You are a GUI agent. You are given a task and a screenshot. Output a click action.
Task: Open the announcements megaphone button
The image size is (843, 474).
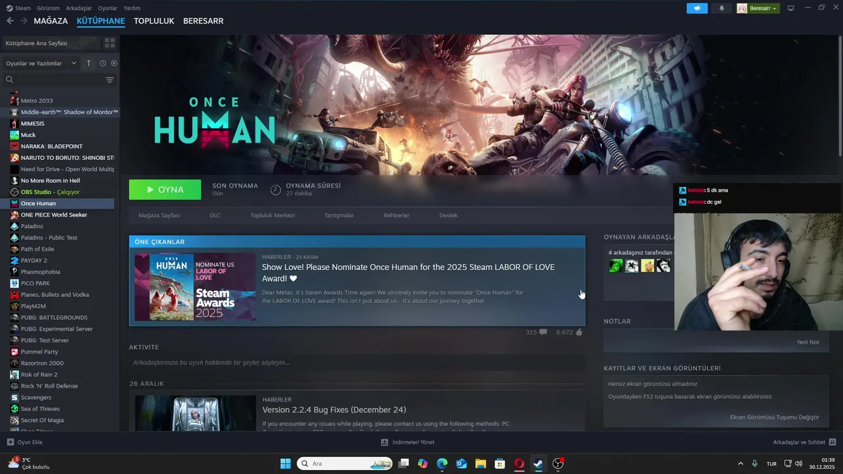(697, 8)
